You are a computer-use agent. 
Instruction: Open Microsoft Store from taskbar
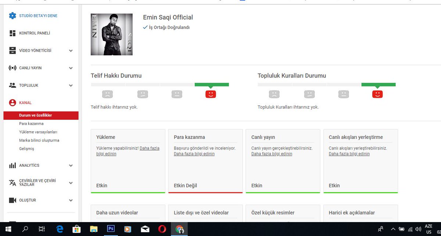pyautogui.click(x=76, y=229)
